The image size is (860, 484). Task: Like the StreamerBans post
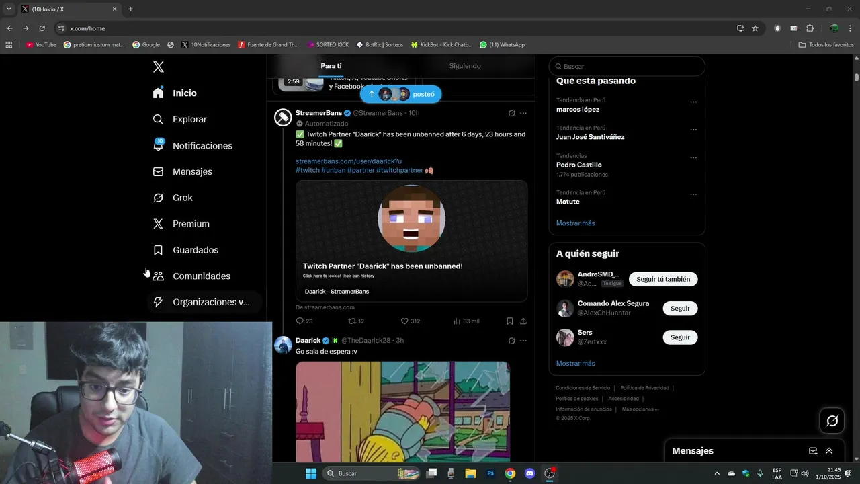(410, 321)
